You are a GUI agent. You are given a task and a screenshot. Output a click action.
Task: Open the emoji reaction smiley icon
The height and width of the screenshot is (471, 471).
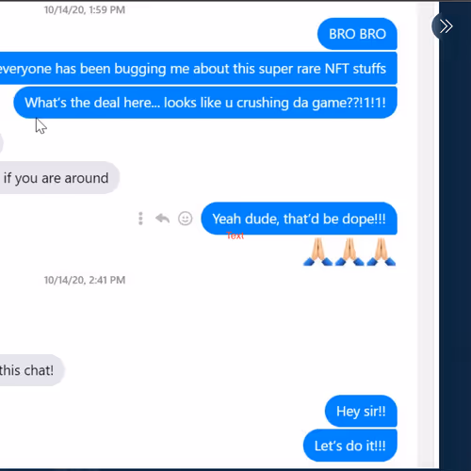point(186,219)
